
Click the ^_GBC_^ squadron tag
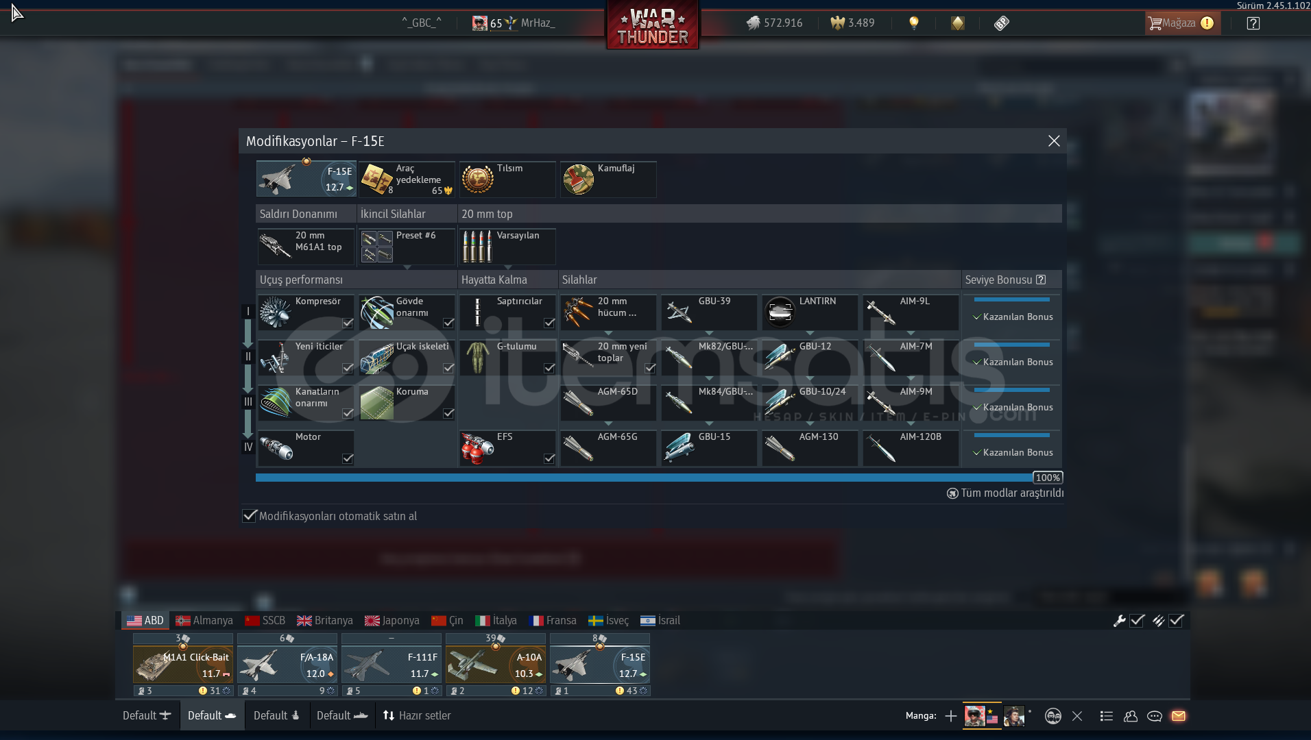422,23
